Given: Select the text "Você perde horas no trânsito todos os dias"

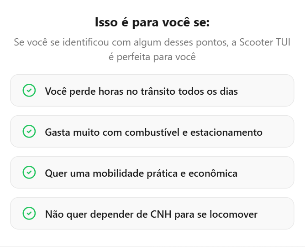Looking at the screenshot, I should coord(141,91).
